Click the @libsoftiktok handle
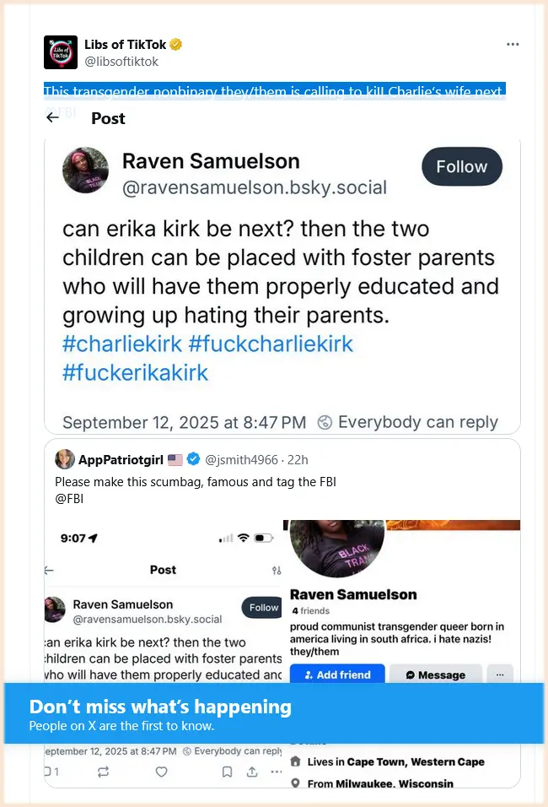Image resolution: width=548 pixels, height=807 pixels. 121,62
